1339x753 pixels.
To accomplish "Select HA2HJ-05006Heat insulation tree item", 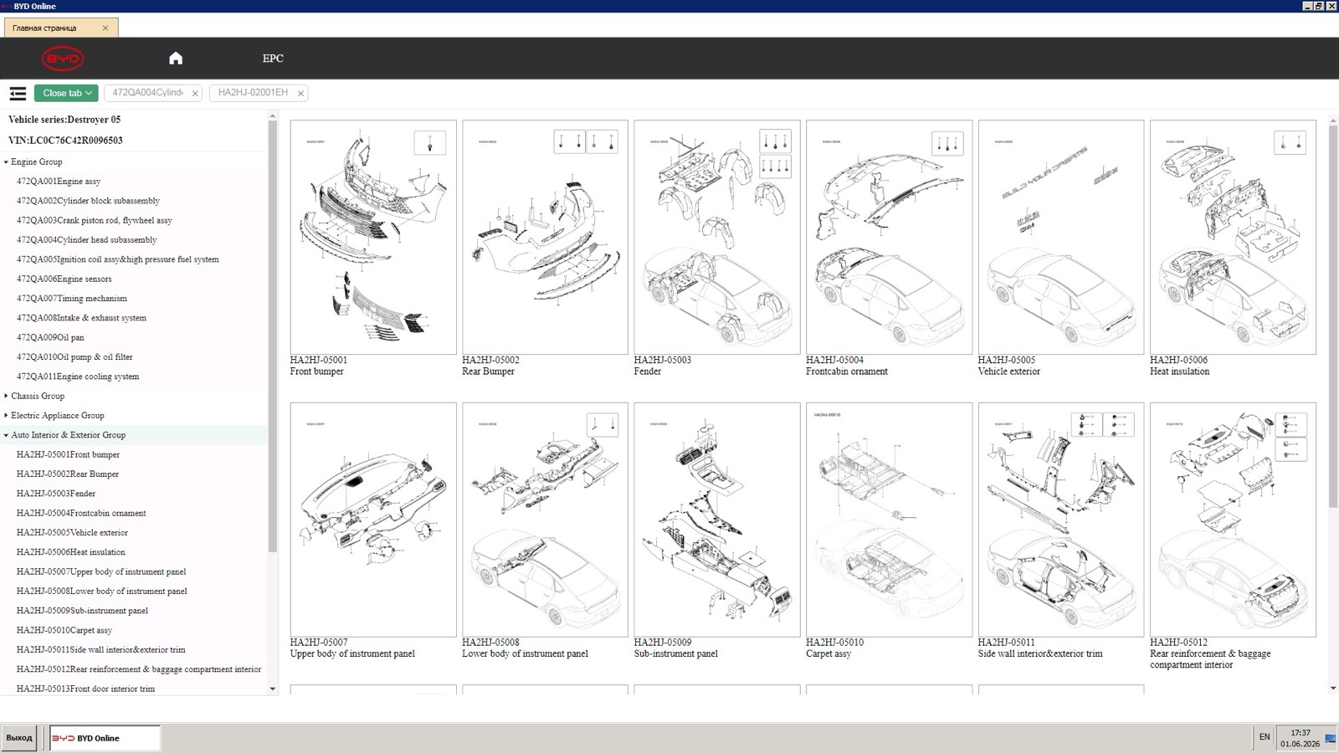I will pos(71,552).
